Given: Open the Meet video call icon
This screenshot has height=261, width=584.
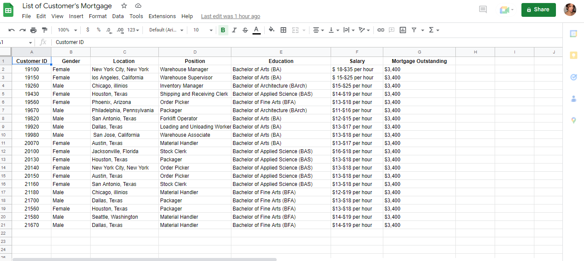Looking at the screenshot, I should click(506, 9).
